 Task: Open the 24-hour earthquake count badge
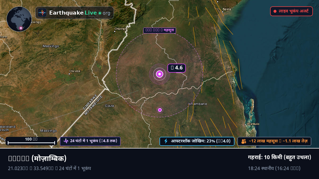(90, 141)
